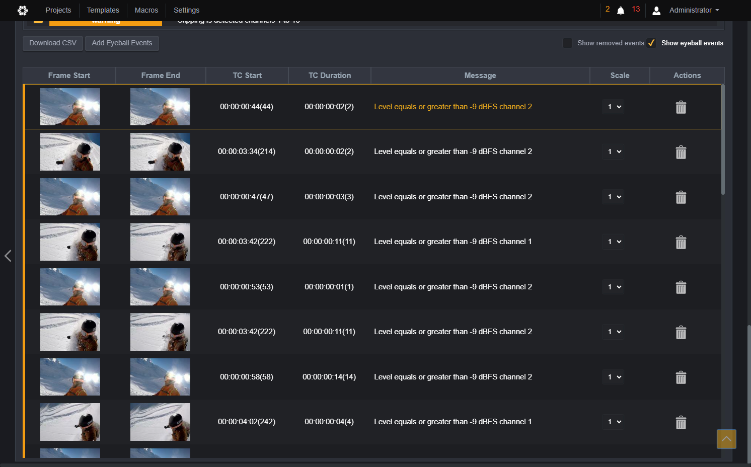This screenshot has width=751, height=467.
Task: Open Scale dropdown for 00:00:00:47(47) row
Action: point(613,197)
